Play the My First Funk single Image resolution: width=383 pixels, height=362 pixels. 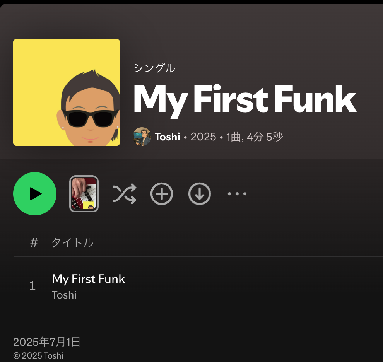(35, 194)
